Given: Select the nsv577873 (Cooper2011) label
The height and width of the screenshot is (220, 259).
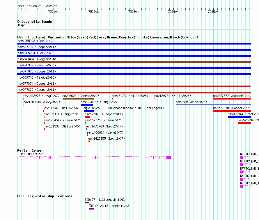Looking at the screenshot, I should point(37,71).
